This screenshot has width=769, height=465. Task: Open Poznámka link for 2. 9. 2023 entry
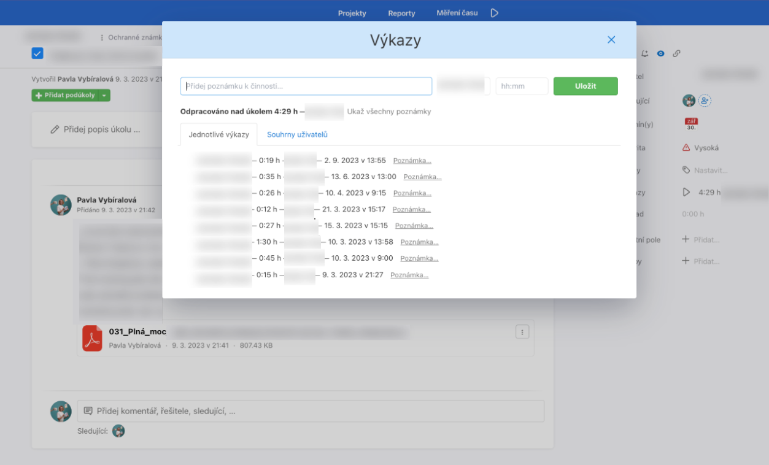412,161
